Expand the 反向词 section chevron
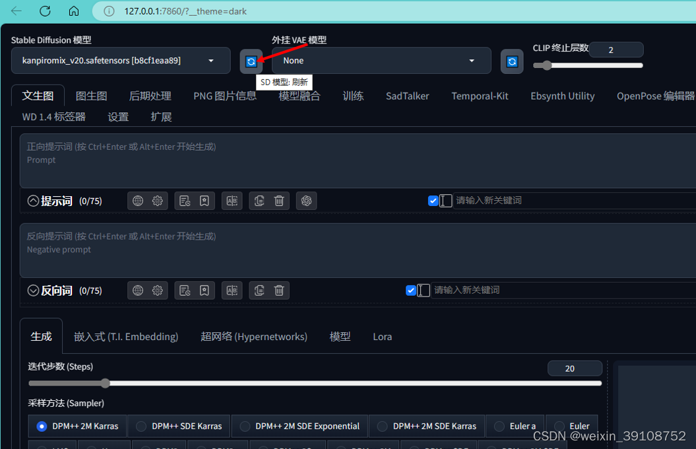Viewport: 696px width, 449px height. tap(33, 291)
